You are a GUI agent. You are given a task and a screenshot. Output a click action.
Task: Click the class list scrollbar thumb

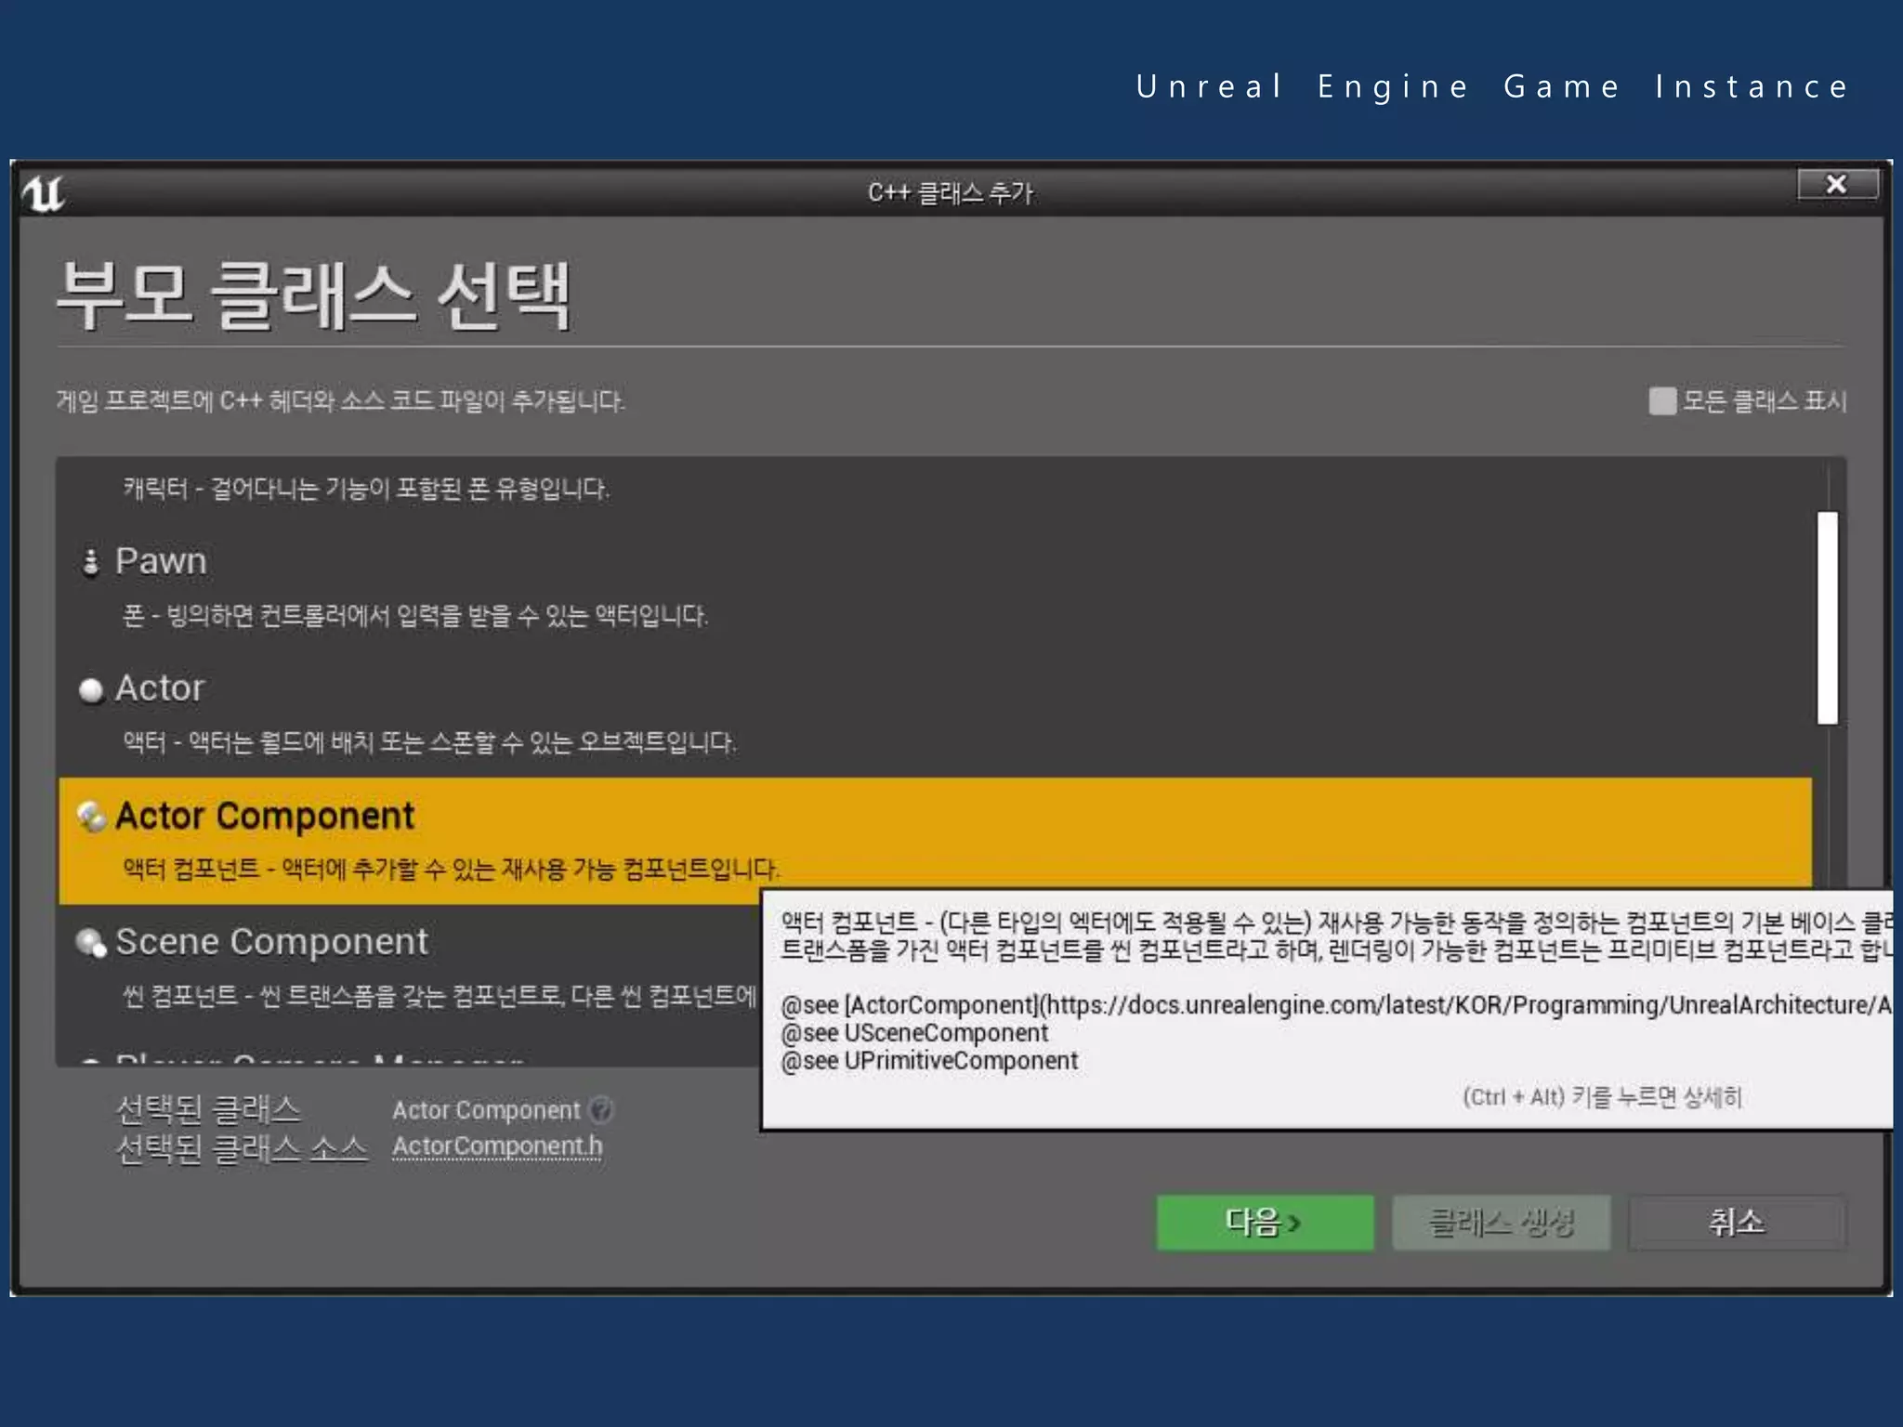click(x=1827, y=618)
